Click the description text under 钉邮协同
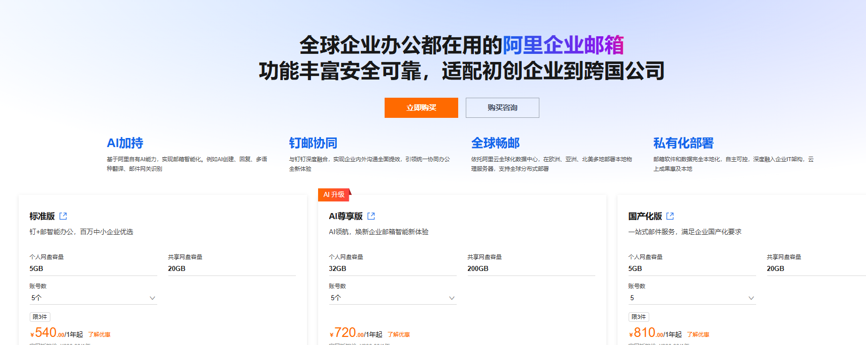The height and width of the screenshot is (345, 866). pos(369,164)
